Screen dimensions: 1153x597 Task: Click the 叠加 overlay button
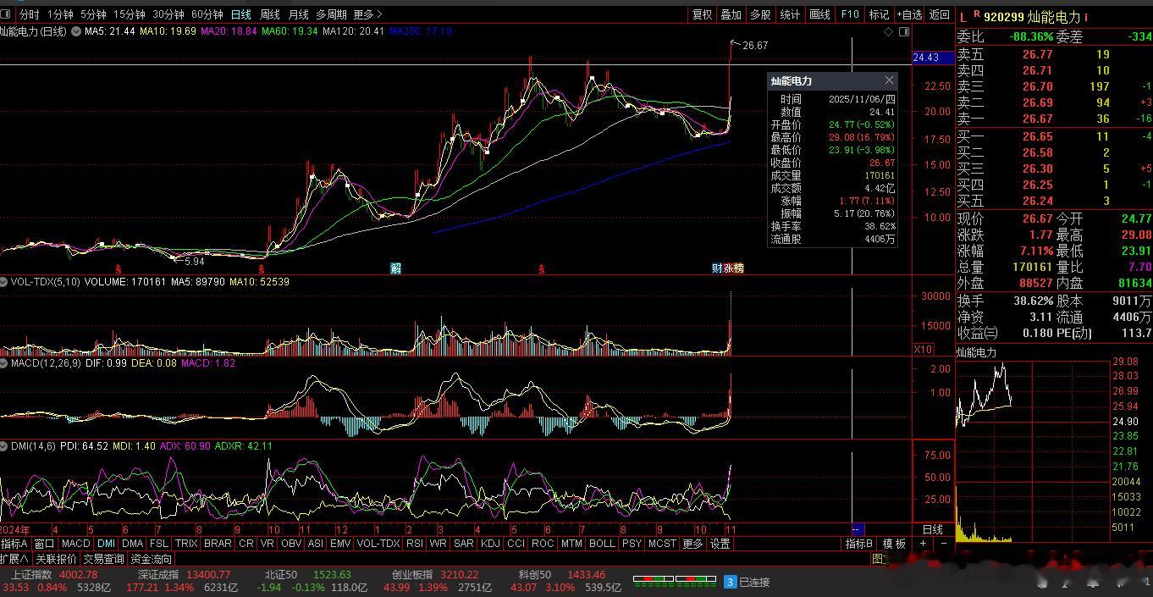tap(731, 14)
